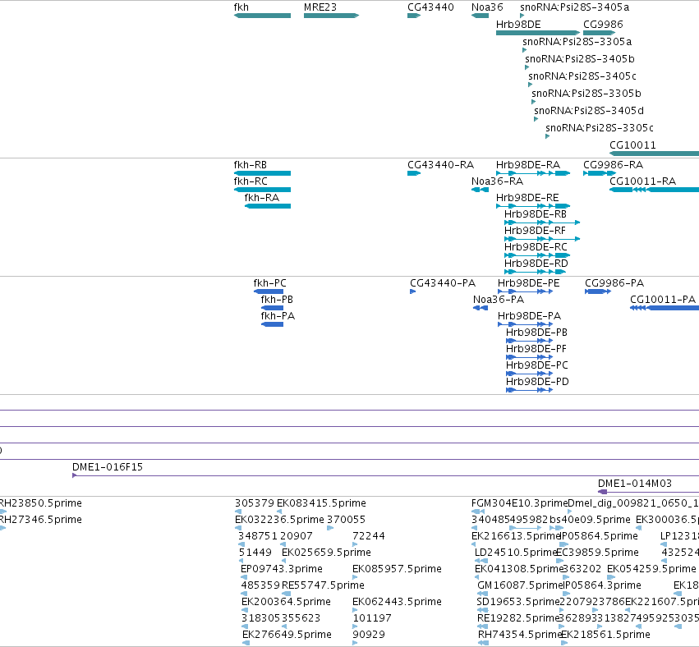Select the Hrb98DE-PB protein label
Image resolution: width=699 pixels, height=647 pixels.
(x=536, y=333)
